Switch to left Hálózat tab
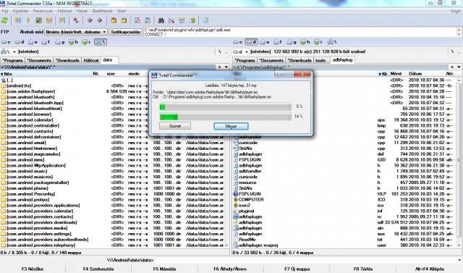 click(x=91, y=60)
